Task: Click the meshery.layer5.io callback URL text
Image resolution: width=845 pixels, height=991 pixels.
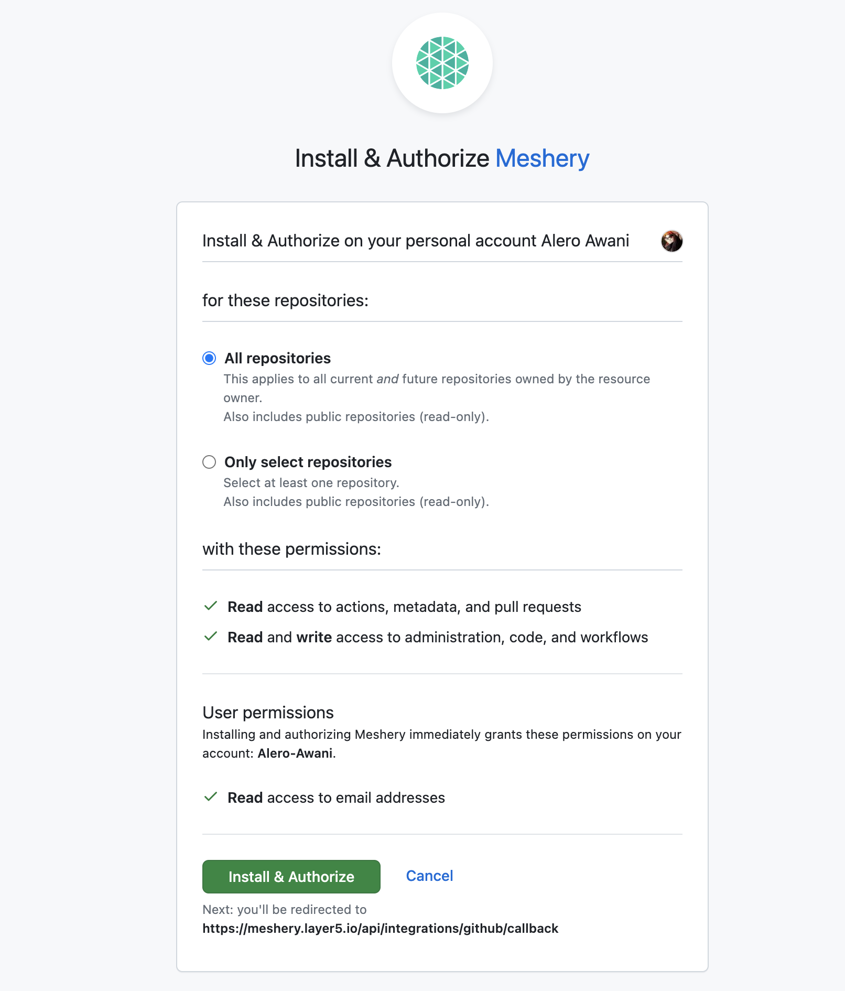Action: pos(380,928)
